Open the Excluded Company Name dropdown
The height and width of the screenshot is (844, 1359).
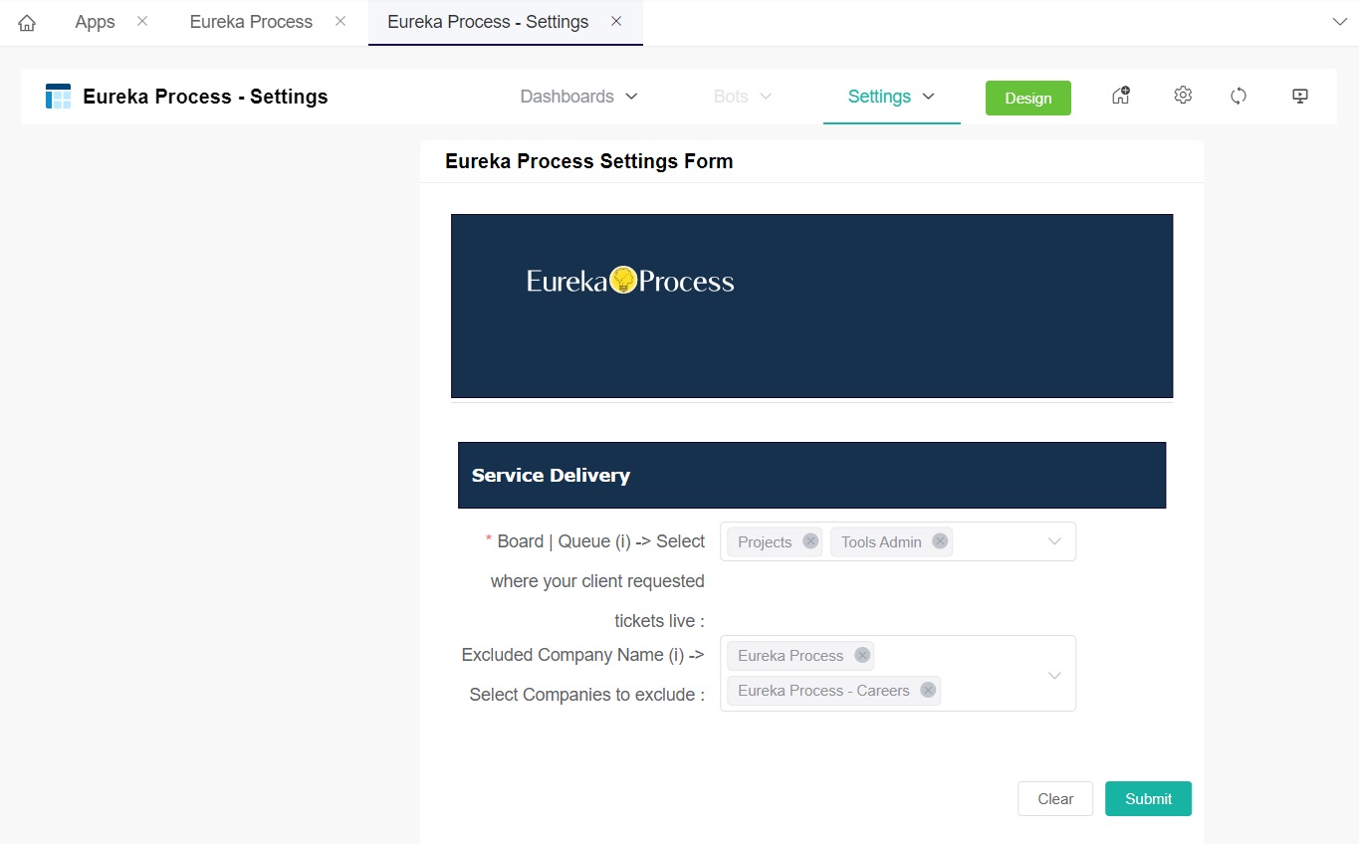tap(1053, 675)
